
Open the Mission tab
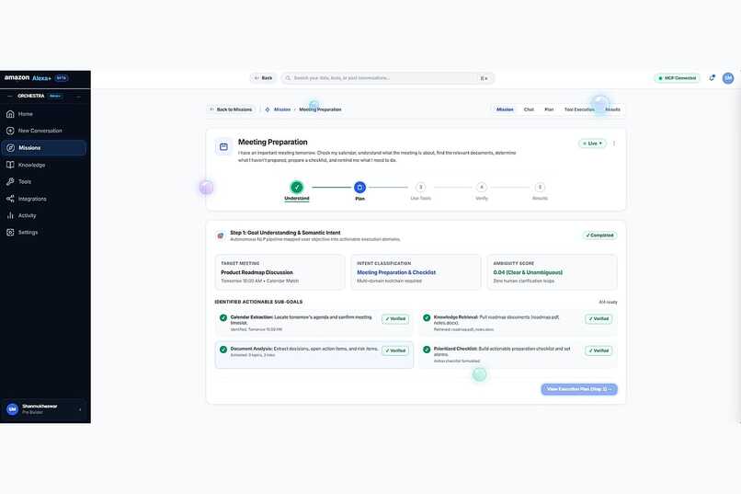click(x=505, y=109)
